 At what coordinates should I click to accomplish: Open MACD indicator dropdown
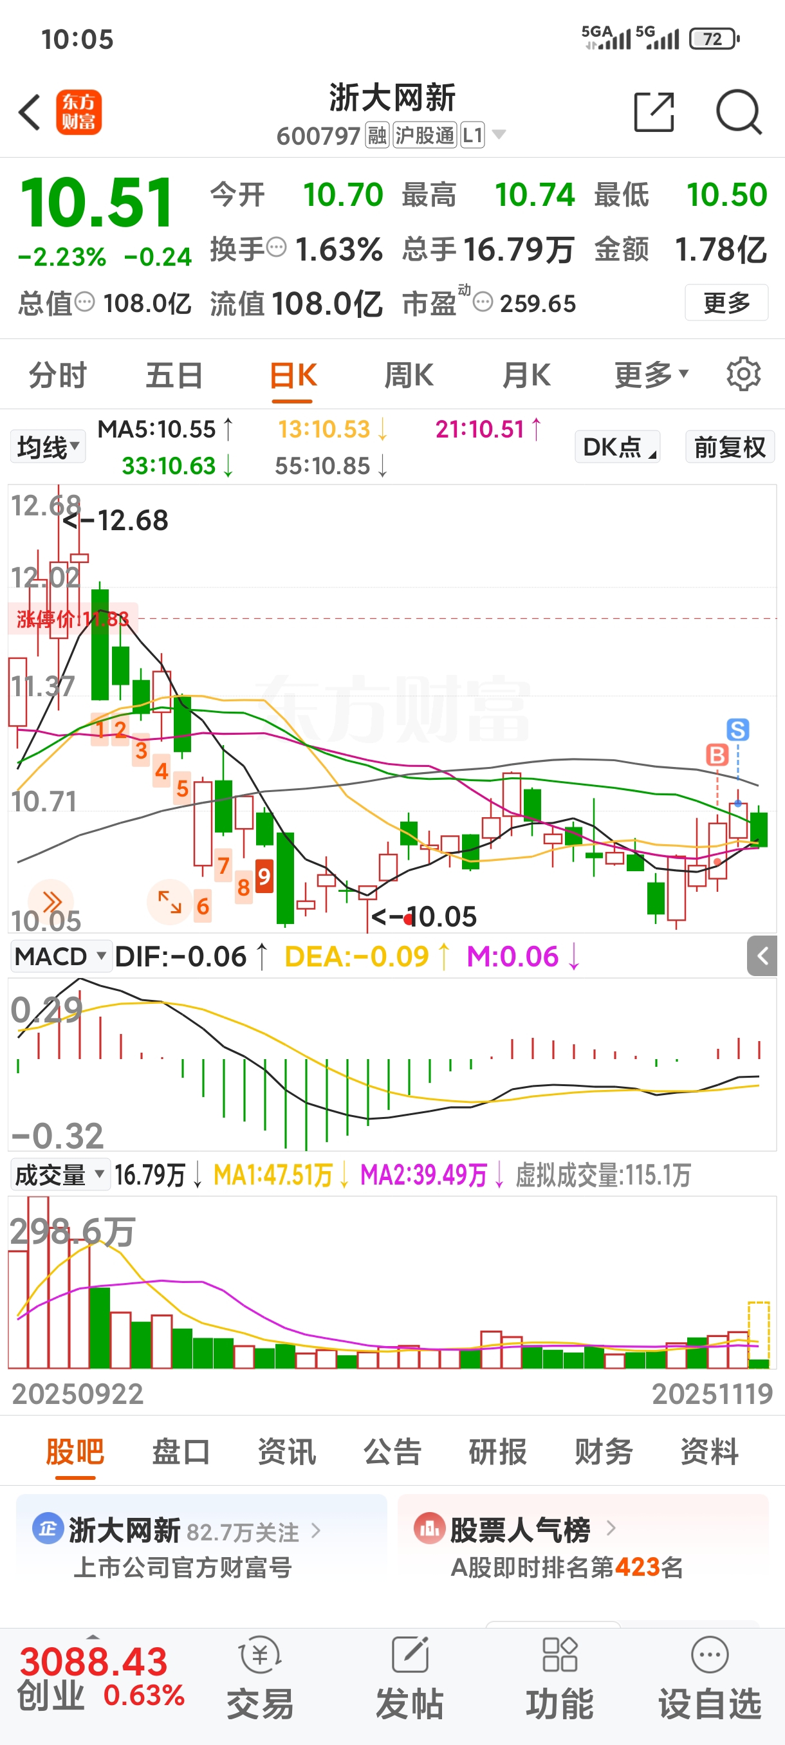click(x=61, y=956)
